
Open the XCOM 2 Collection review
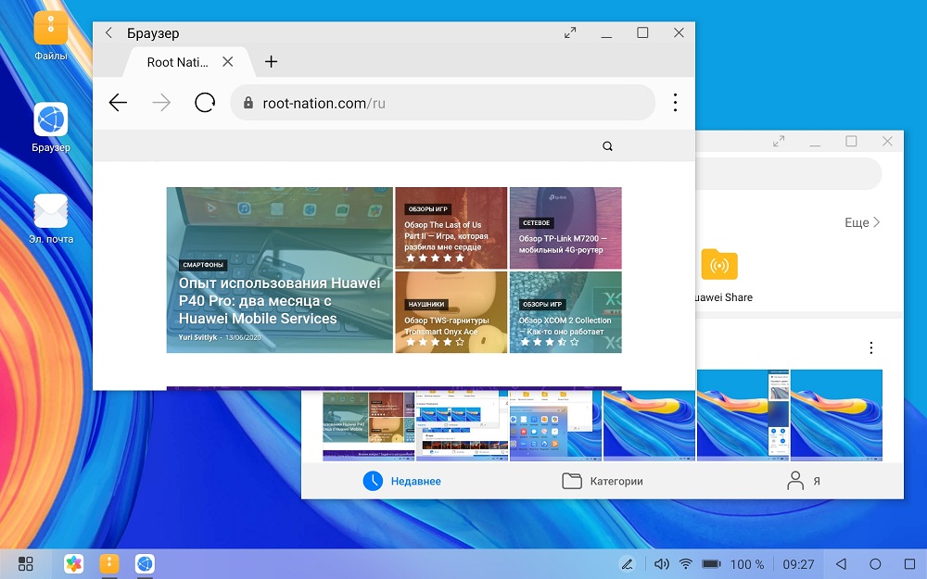(x=565, y=312)
